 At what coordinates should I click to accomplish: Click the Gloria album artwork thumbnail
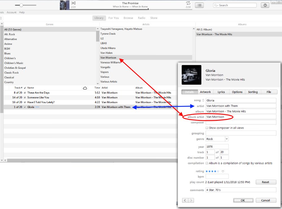pyautogui.click(x=191, y=75)
